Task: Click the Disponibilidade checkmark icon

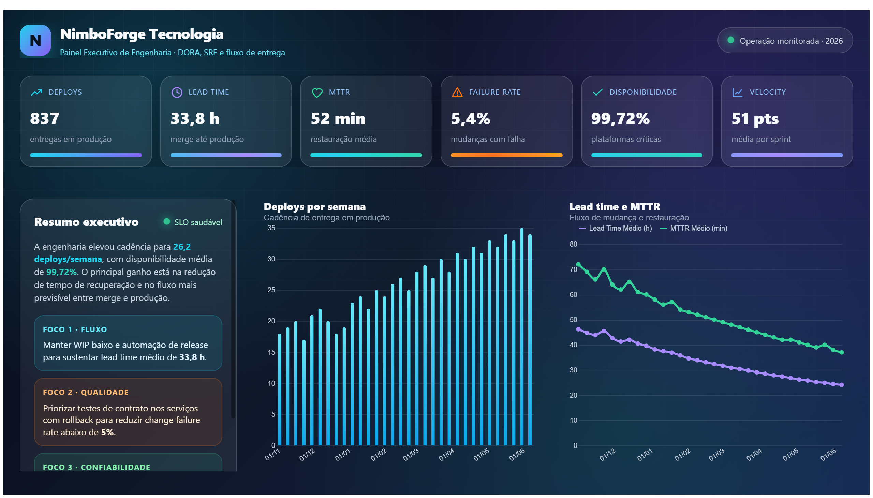Action: (597, 92)
